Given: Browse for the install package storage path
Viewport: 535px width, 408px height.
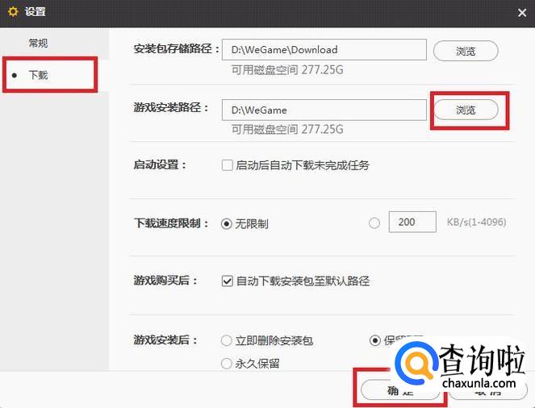Looking at the screenshot, I should [466, 51].
